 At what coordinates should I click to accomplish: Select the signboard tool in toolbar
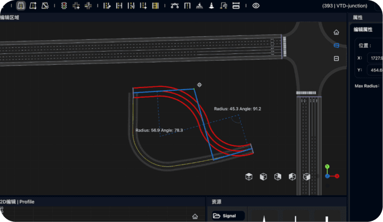(x=224, y=6)
